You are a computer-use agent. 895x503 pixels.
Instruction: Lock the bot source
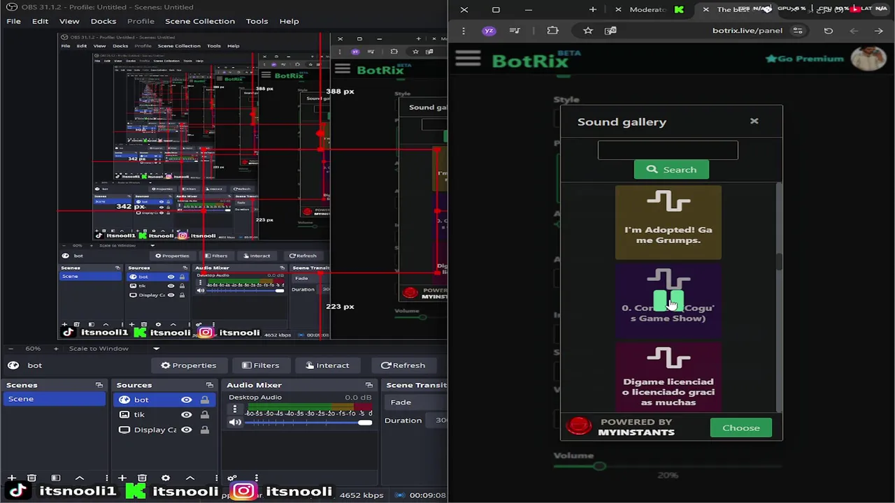click(204, 400)
